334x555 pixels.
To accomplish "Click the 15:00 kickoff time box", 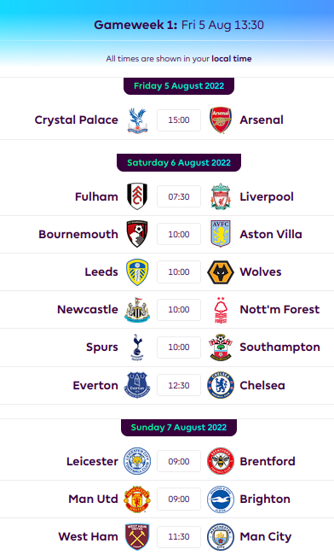I will pos(179,120).
